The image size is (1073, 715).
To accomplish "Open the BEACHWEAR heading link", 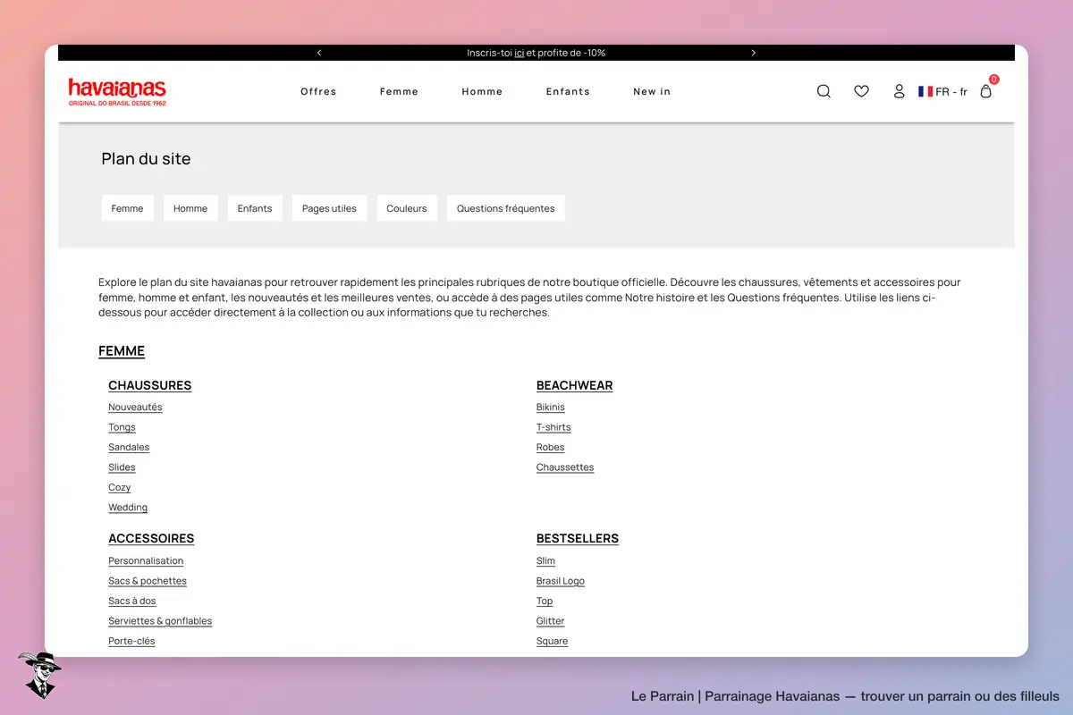I will pyautogui.click(x=575, y=386).
